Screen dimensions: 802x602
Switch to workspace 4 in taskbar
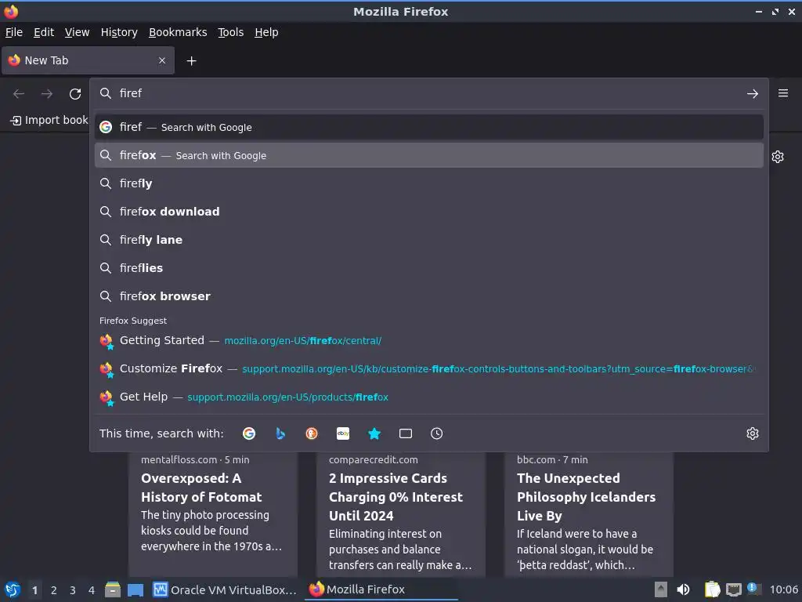pyautogui.click(x=92, y=590)
